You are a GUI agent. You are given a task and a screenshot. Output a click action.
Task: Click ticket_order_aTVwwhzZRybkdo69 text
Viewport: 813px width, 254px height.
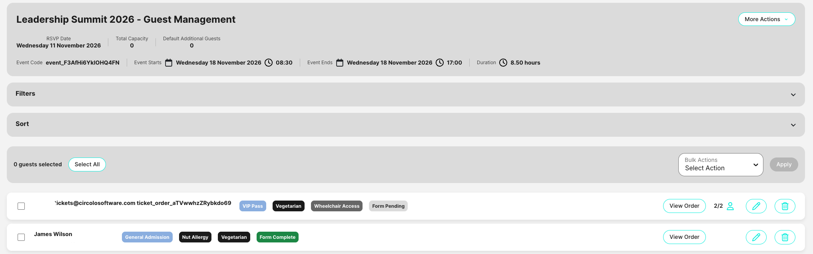(184, 203)
